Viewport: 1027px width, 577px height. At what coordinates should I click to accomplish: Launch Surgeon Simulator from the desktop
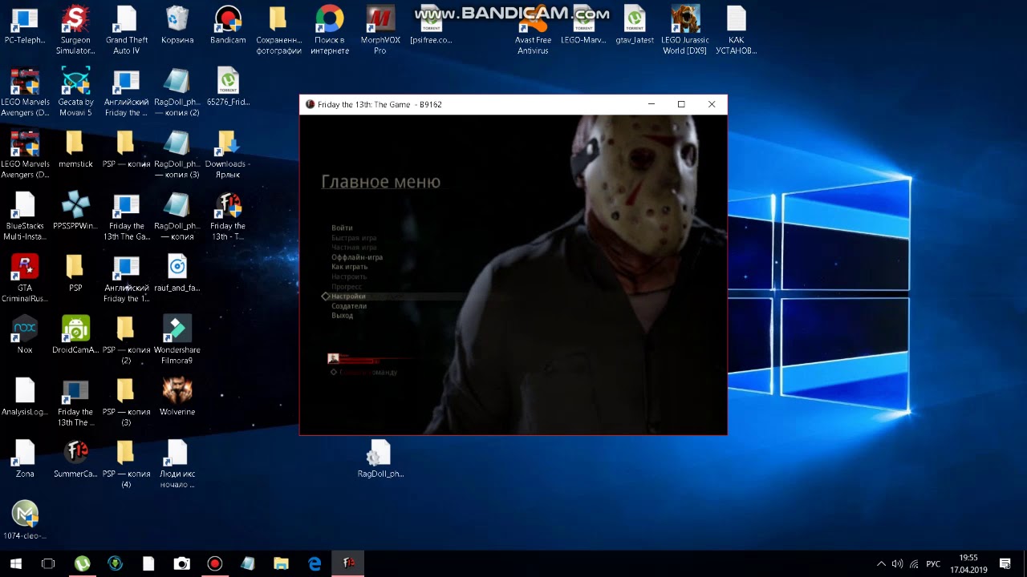coord(75,30)
